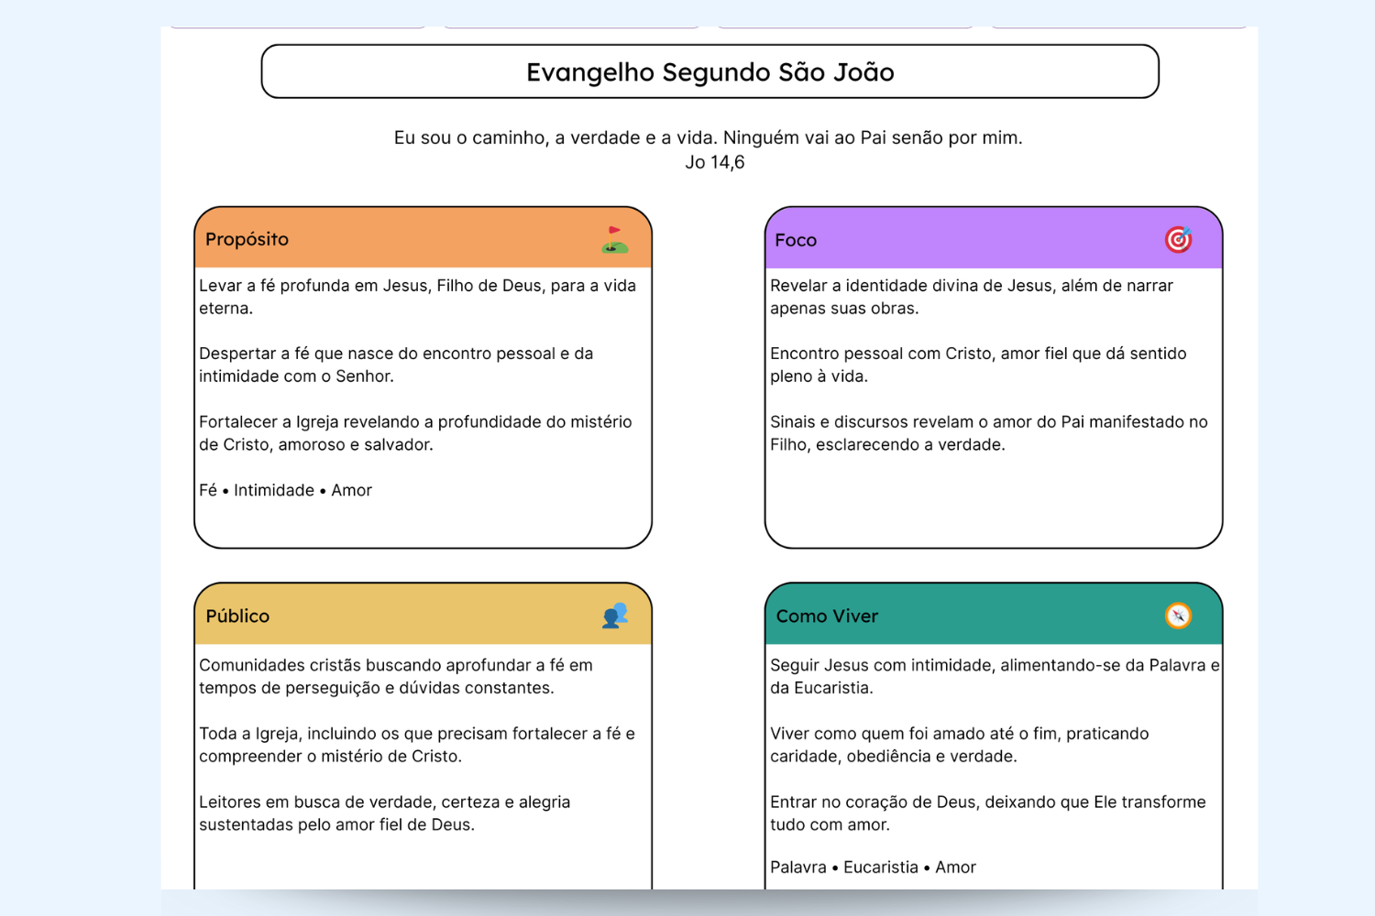This screenshot has width=1375, height=916.
Task: Click the paragraph 'Leitores em busca de verdade'
Action: pos(385,813)
